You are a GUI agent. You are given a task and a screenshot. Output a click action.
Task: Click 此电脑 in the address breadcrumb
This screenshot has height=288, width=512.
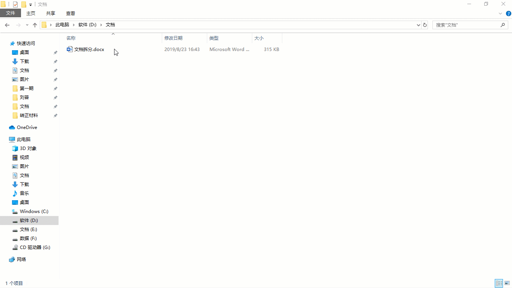click(62, 25)
